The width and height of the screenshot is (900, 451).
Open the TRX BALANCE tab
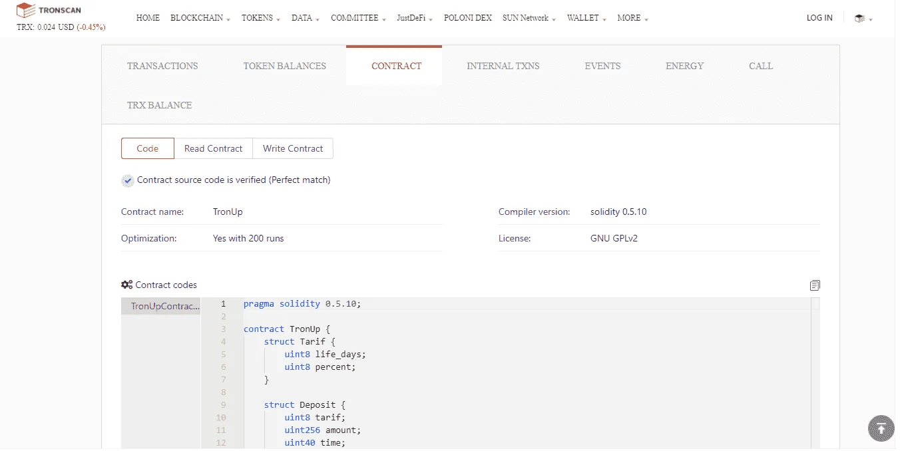pos(160,105)
